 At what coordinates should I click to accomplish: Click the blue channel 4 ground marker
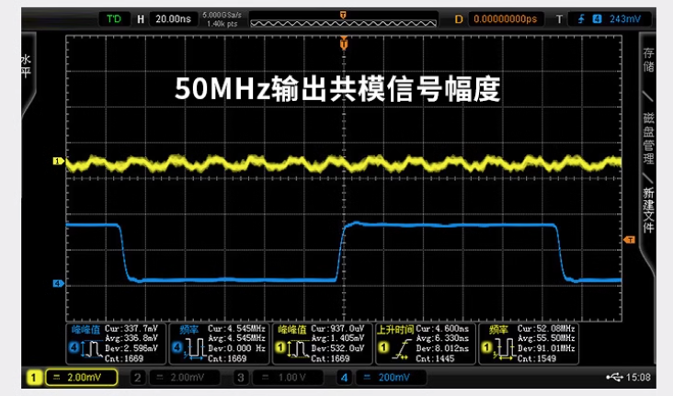coord(57,284)
